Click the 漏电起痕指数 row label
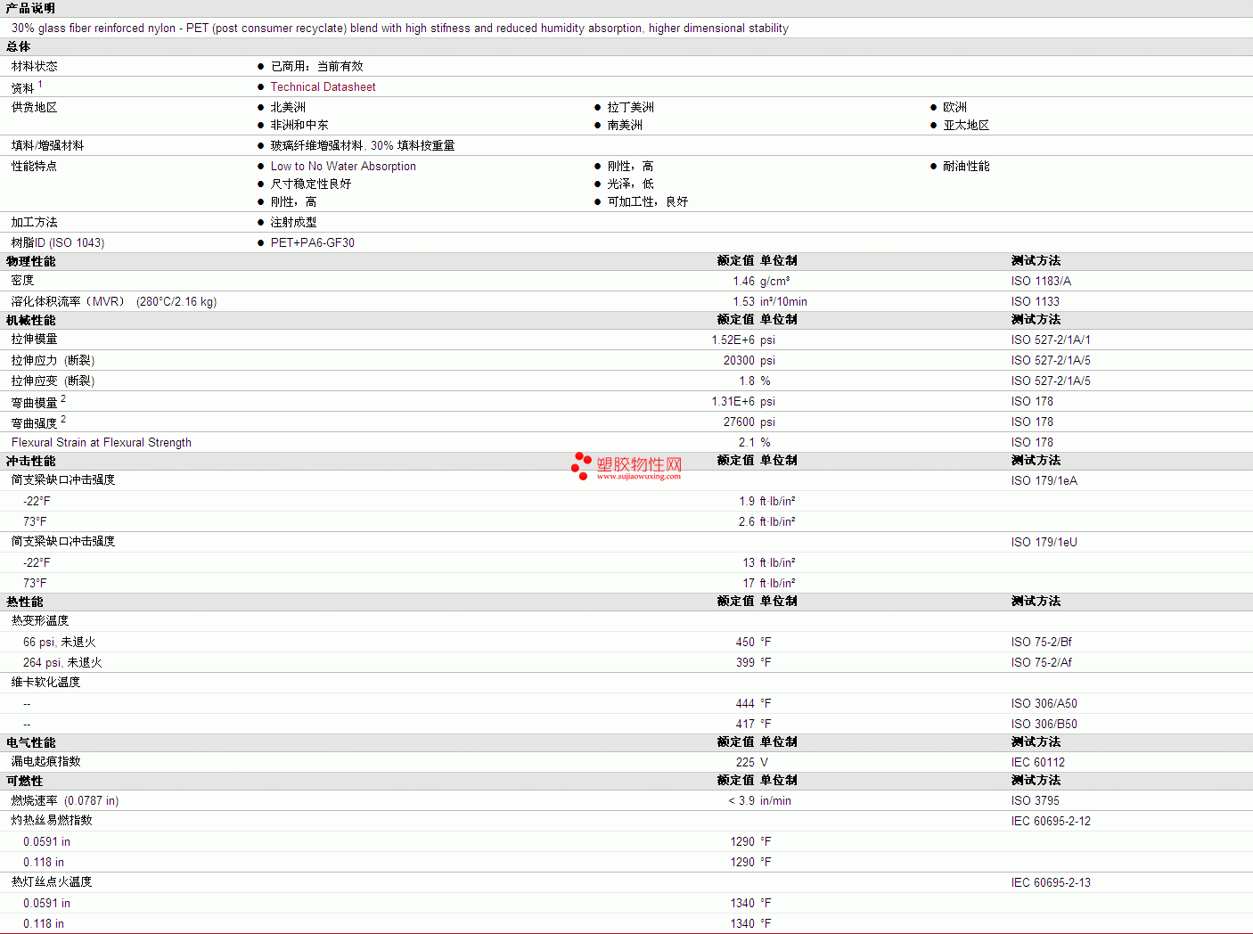Image resolution: width=1253 pixels, height=934 pixels. pyautogui.click(x=45, y=762)
